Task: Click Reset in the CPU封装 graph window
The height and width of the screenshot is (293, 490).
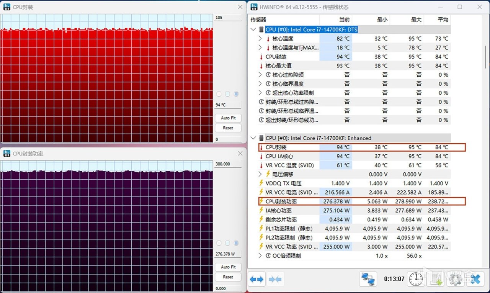Action: pyautogui.click(x=228, y=128)
